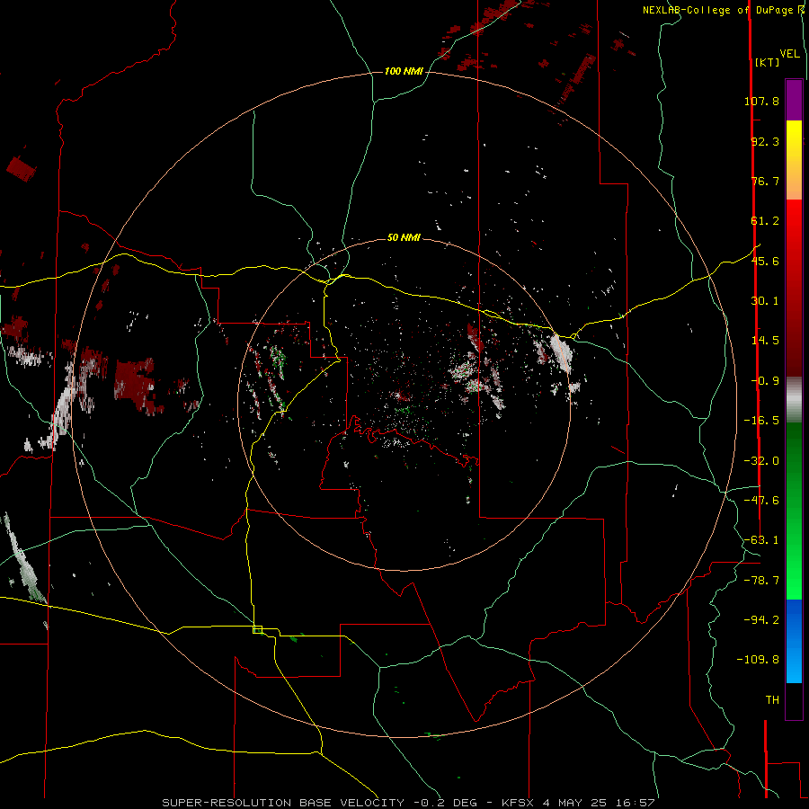Select the 107.8 knot scale value
The height and width of the screenshot is (809, 809).
pyautogui.click(x=761, y=101)
